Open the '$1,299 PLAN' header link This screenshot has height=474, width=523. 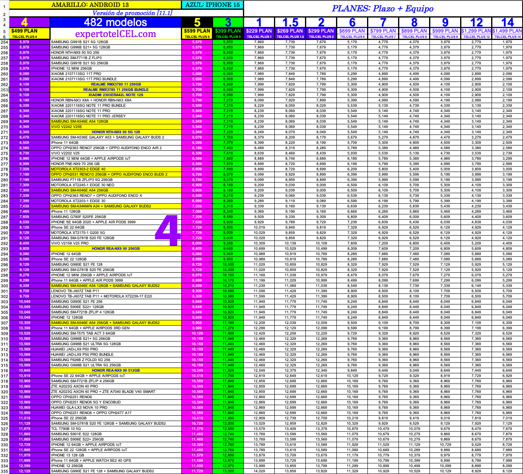click(x=476, y=31)
